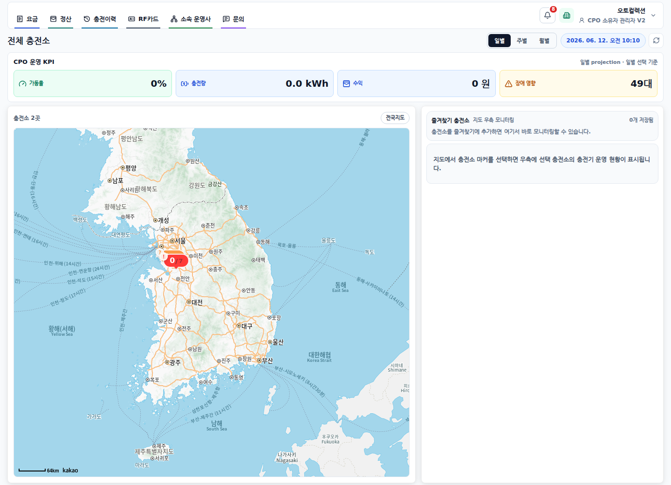Click the red 0/7 station marker
The width and height of the screenshot is (671, 485).
point(176,261)
